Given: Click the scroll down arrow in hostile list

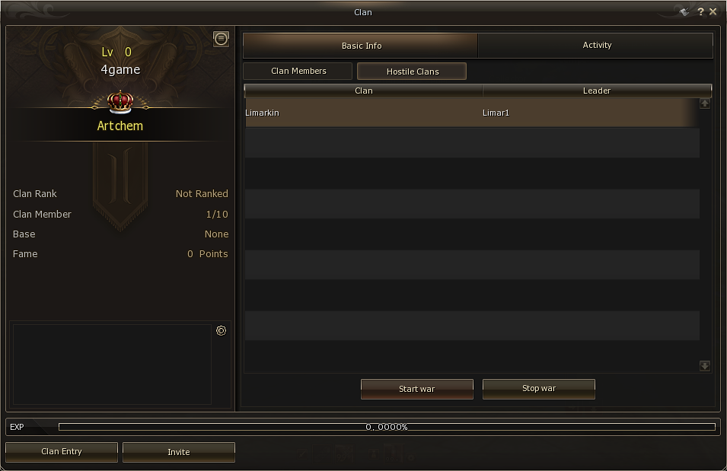Looking at the screenshot, I should pyautogui.click(x=705, y=366).
